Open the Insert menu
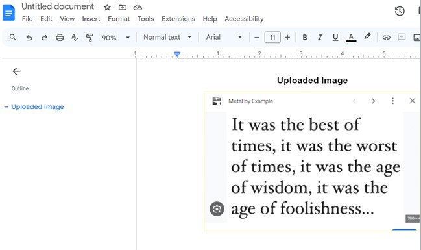This screenshot has height=250, width=421. coord(91,19)
